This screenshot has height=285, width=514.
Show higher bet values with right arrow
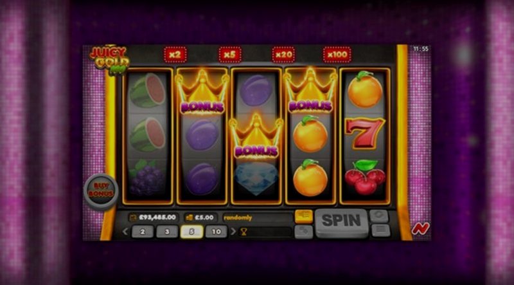(x=233, y=232)
